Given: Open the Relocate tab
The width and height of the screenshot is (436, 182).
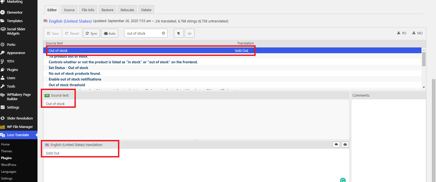Looking at the screenshot, I should [127, 10].
